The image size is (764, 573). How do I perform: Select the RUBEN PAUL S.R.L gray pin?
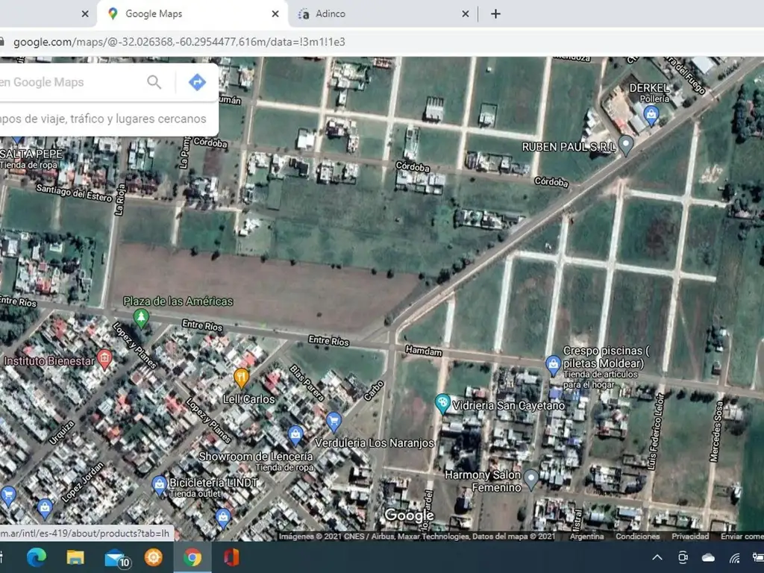coord(627,145)
